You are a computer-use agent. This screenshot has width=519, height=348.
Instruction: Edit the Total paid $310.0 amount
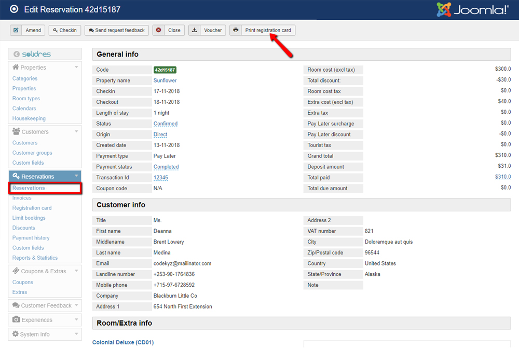pos(502,178)
